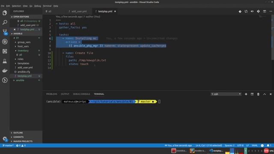Open the Explorer view in activity bar
The image size is (274, 154).
(x=5, y=13)
